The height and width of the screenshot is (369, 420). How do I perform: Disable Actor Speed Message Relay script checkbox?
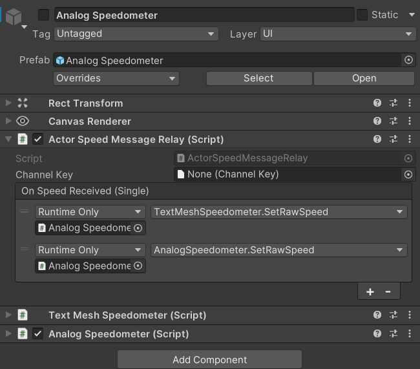coord(37,139)
